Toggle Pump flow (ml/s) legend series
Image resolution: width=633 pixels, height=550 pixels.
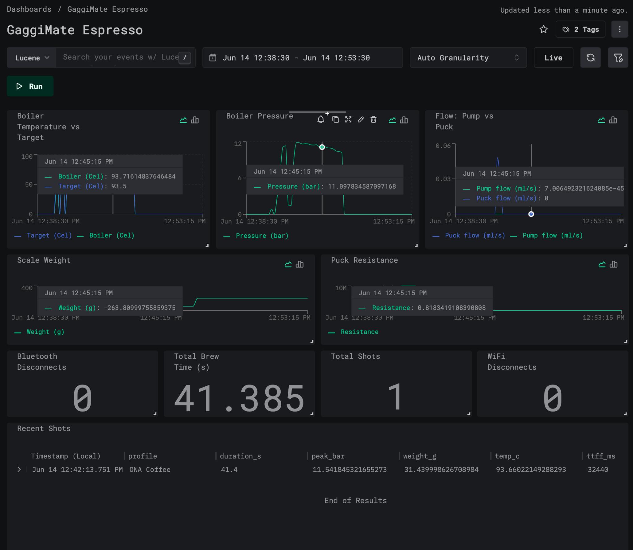[547, 235]
